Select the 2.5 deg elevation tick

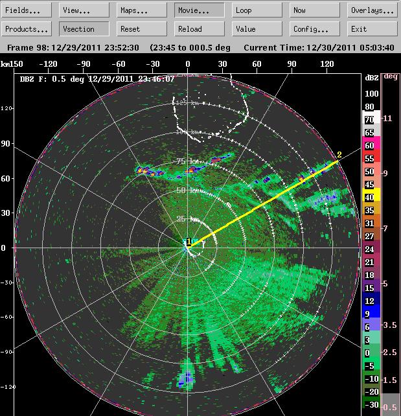pos(390,352)
